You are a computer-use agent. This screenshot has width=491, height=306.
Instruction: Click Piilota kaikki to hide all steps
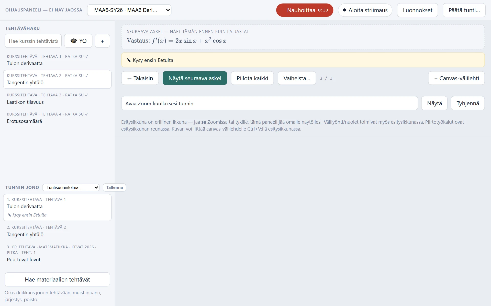252,78
